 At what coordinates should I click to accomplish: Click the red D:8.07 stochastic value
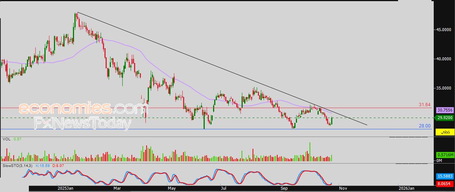[x=58, y=166]
